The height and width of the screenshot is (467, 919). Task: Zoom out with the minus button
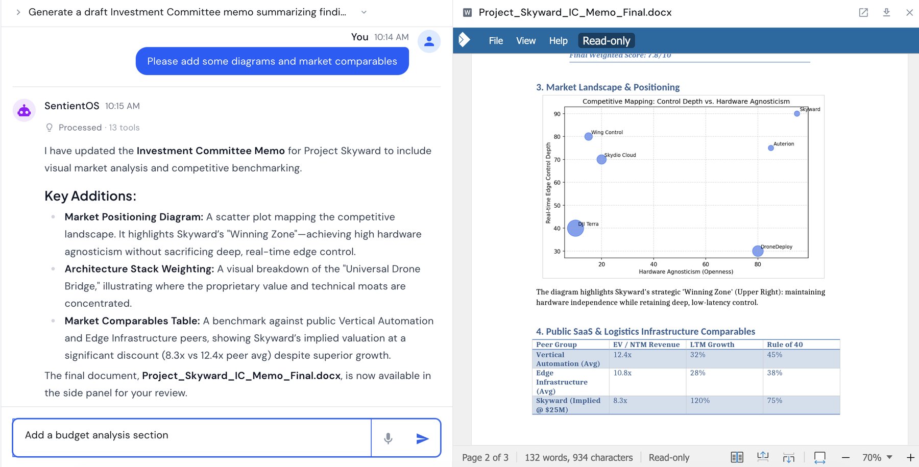point(845,458)
